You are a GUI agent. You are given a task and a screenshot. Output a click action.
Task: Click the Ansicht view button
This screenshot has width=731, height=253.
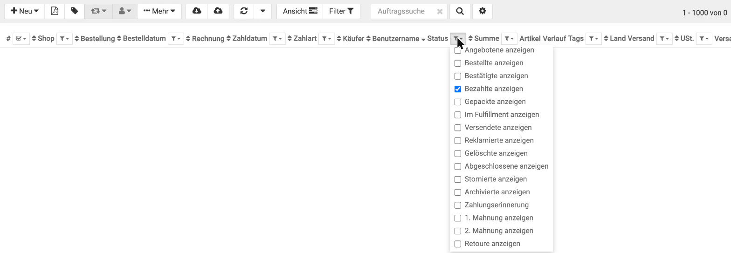[300, 11]
